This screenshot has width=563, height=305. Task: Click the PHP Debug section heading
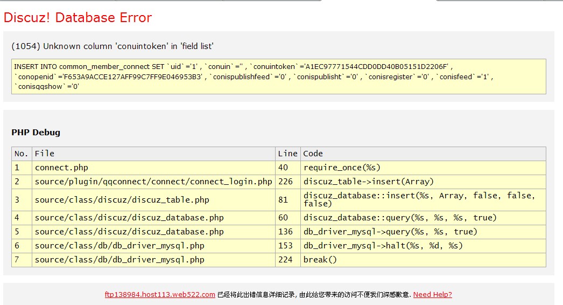(36, 132)
